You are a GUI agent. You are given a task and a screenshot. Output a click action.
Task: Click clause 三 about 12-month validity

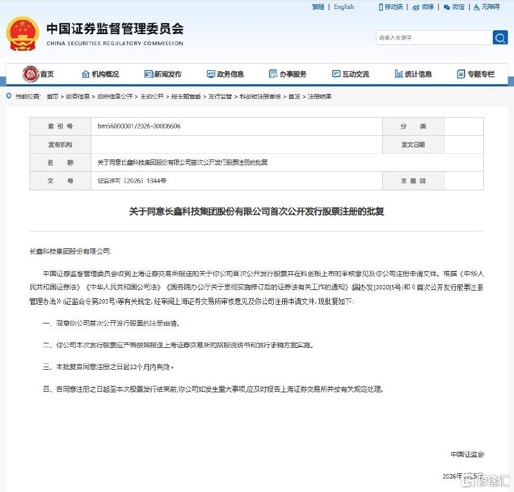(x=109, y=367)
